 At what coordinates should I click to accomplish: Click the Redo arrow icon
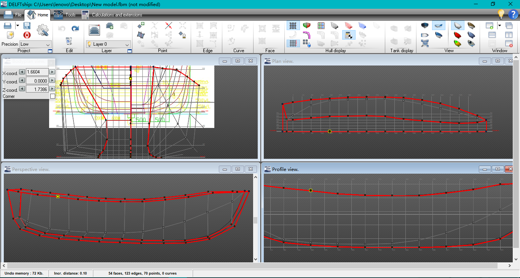[75, 29]
